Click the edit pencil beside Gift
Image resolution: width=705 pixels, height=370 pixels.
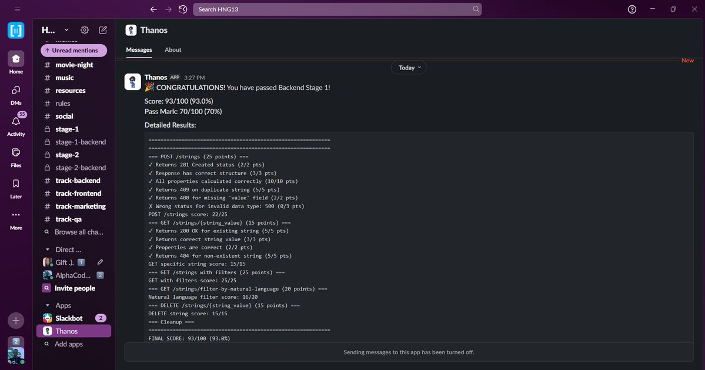click(101, 262)
